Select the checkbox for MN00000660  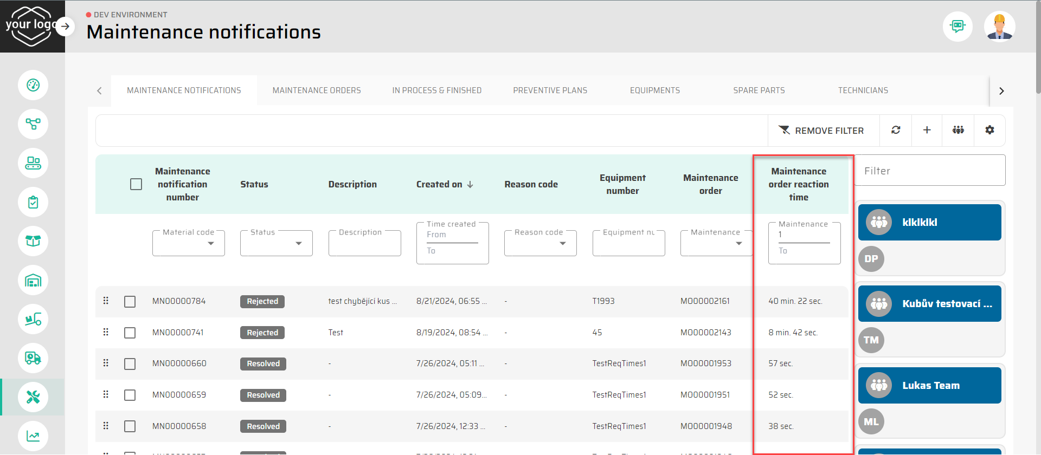point(130,364)
